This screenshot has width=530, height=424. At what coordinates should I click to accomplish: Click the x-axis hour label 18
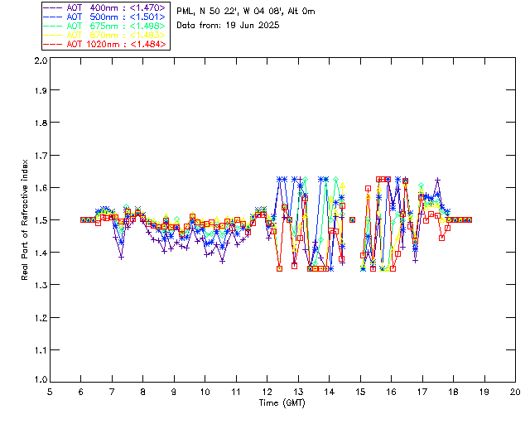(453, 392)
